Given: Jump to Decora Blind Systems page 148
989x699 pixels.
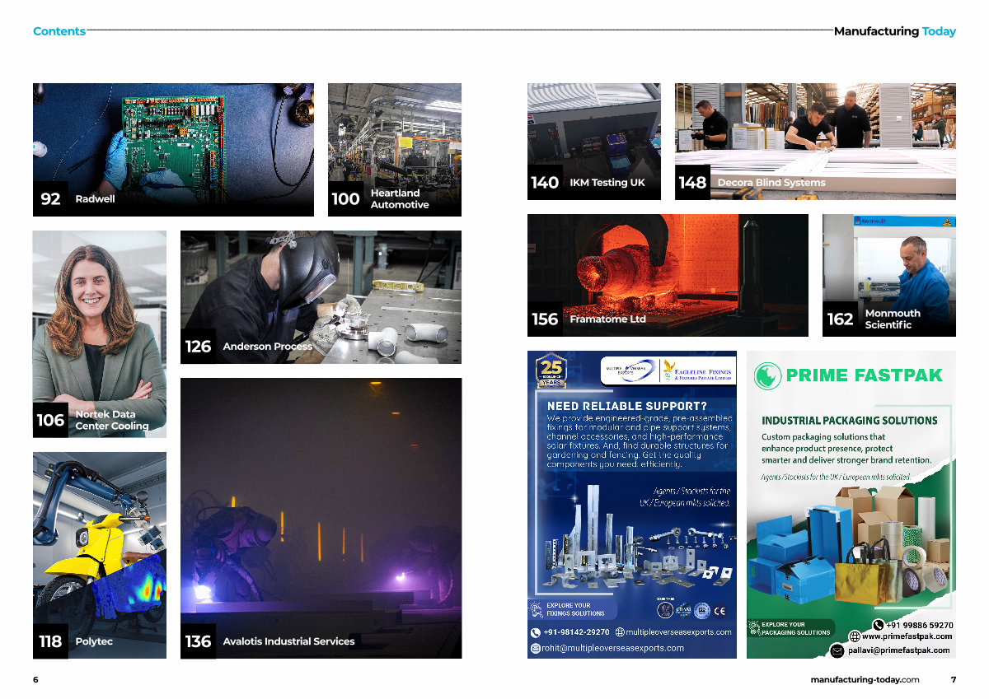Looking at the screenshot, I should 815,141.
